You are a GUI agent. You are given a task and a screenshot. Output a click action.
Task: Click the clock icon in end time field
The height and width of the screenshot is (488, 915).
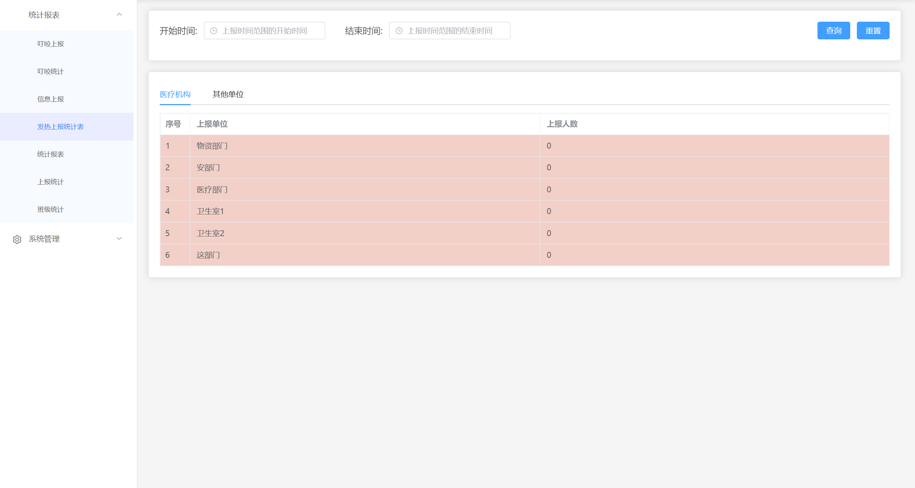(399, 31)
